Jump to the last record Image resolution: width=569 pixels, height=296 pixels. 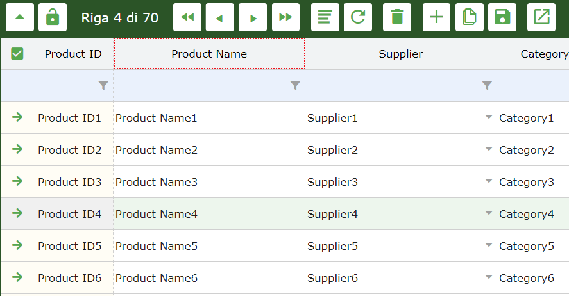coord(285,17)
